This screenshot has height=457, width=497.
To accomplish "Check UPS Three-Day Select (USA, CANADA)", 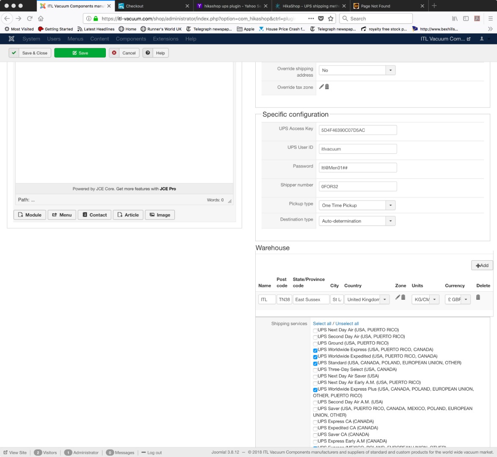I will (x=315, y=370).
